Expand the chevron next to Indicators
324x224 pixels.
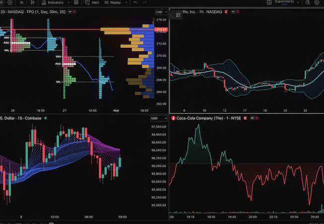pyautogui.click(x=69, y=2)
